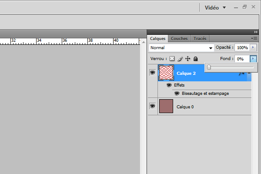The width and height of the screenshot is (261, 174).
Task: Switch to Couches tab
Action: pos(179,39)
